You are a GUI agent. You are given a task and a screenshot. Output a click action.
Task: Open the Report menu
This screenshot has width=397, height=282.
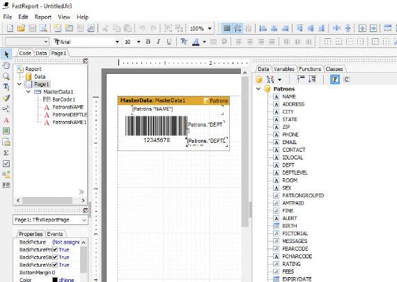pyautogui.click(x=43, y=17)
